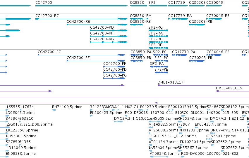Select transcript SIP2-RA
The height and width of the screenshot is (158, 249).
[x=158, y=36]
